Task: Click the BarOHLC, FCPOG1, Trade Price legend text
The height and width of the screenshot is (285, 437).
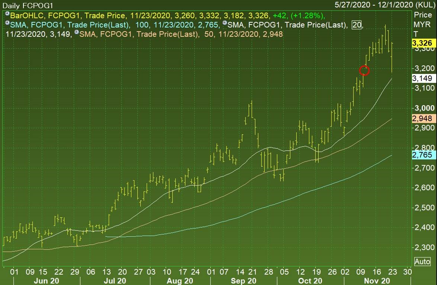Action: click(x=68, y=16)
